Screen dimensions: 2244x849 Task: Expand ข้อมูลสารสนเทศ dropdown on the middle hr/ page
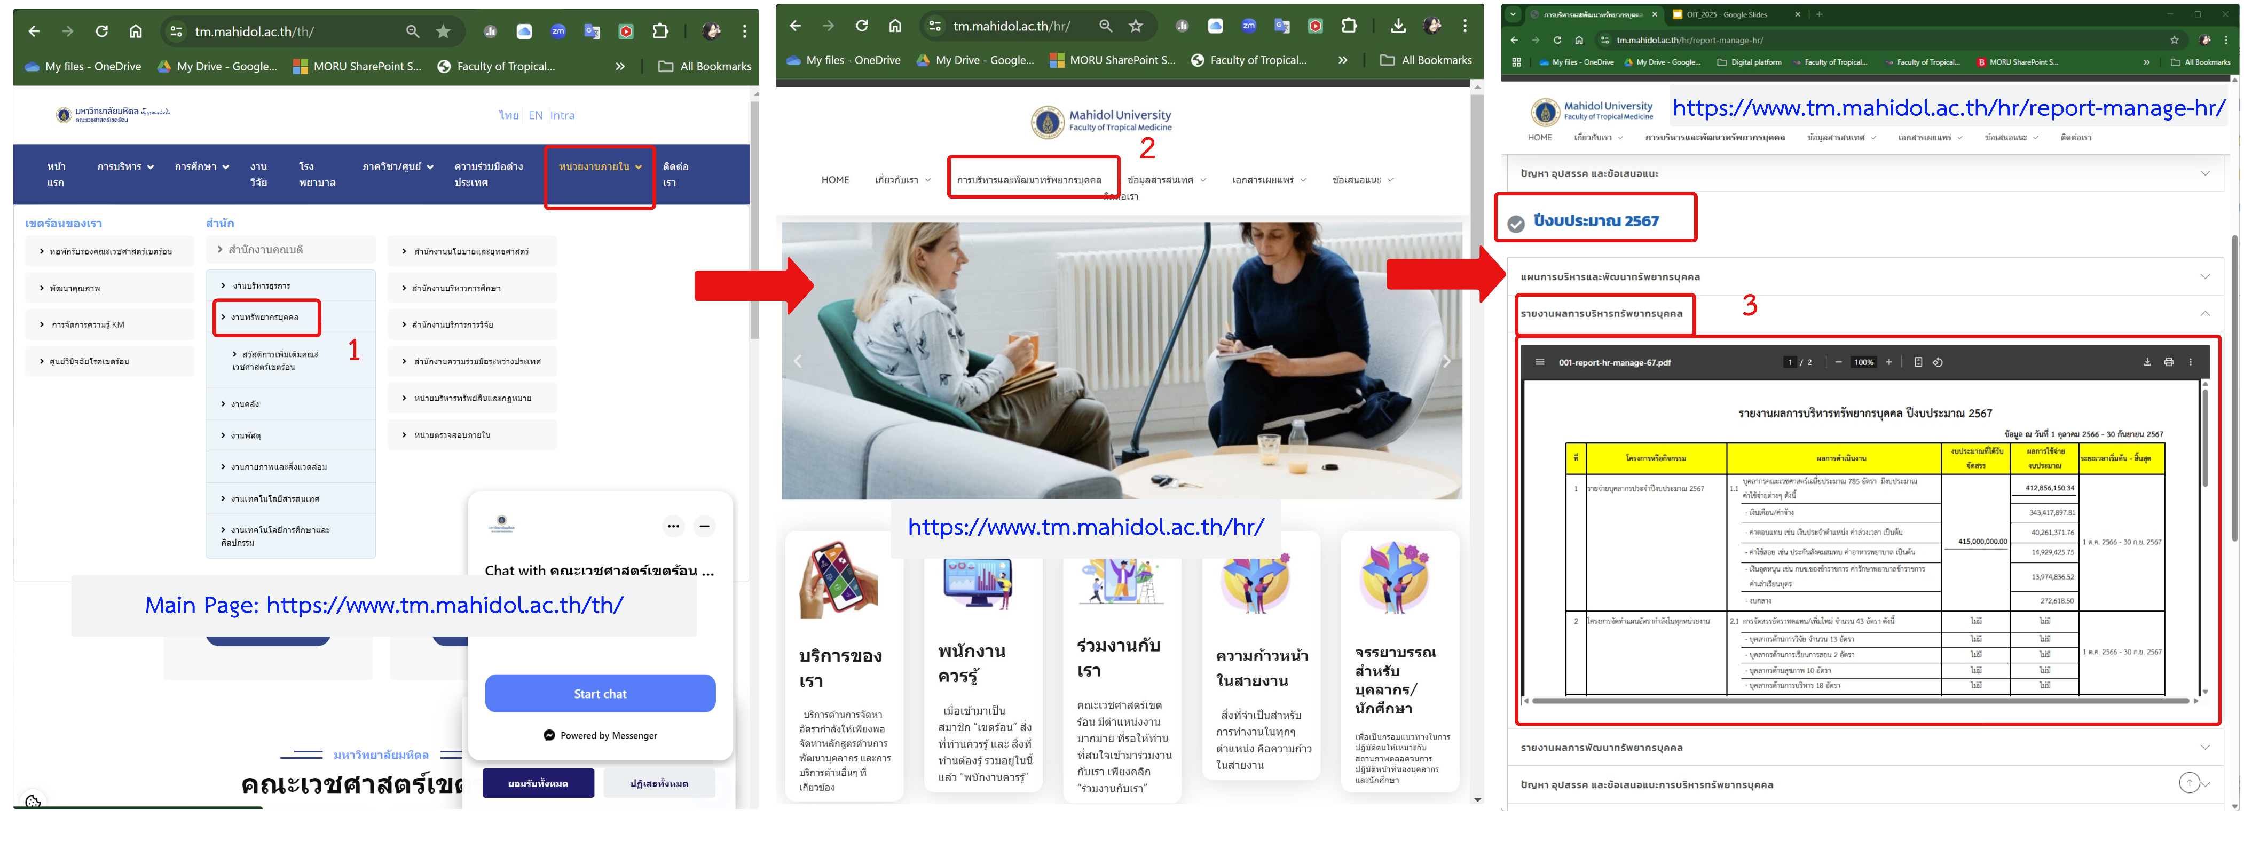[1167, 180]
